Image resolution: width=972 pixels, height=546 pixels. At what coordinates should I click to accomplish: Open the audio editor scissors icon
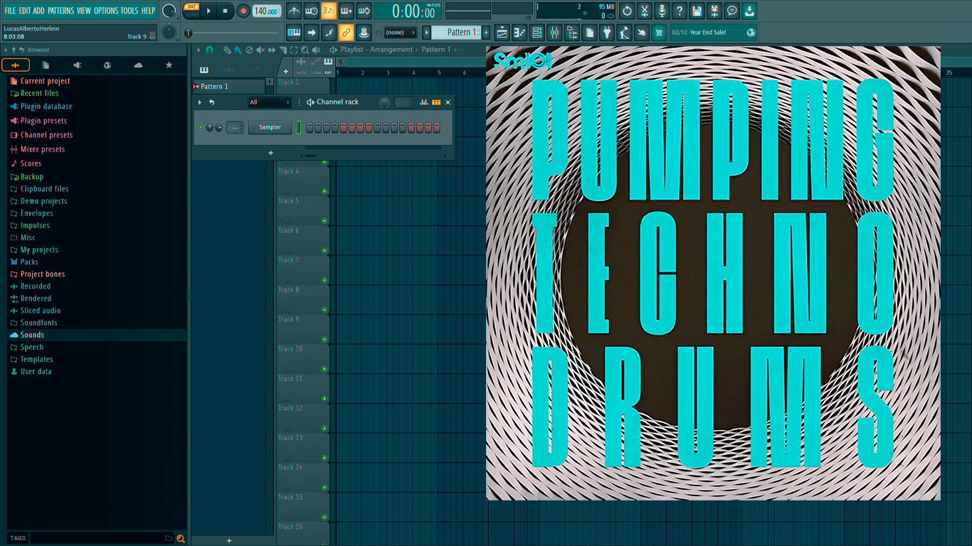[644, 11]
